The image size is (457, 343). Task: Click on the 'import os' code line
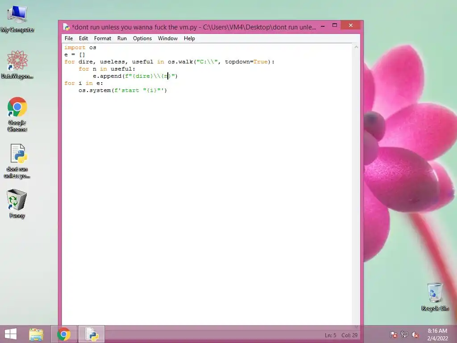(x=80, y=47)
